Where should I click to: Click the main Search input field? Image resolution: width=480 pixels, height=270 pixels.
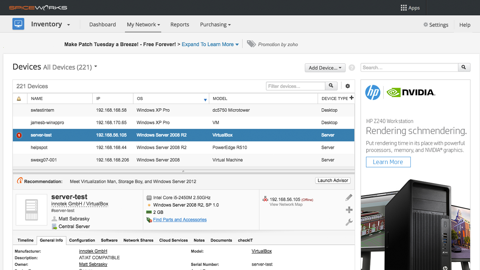[409, 67]
